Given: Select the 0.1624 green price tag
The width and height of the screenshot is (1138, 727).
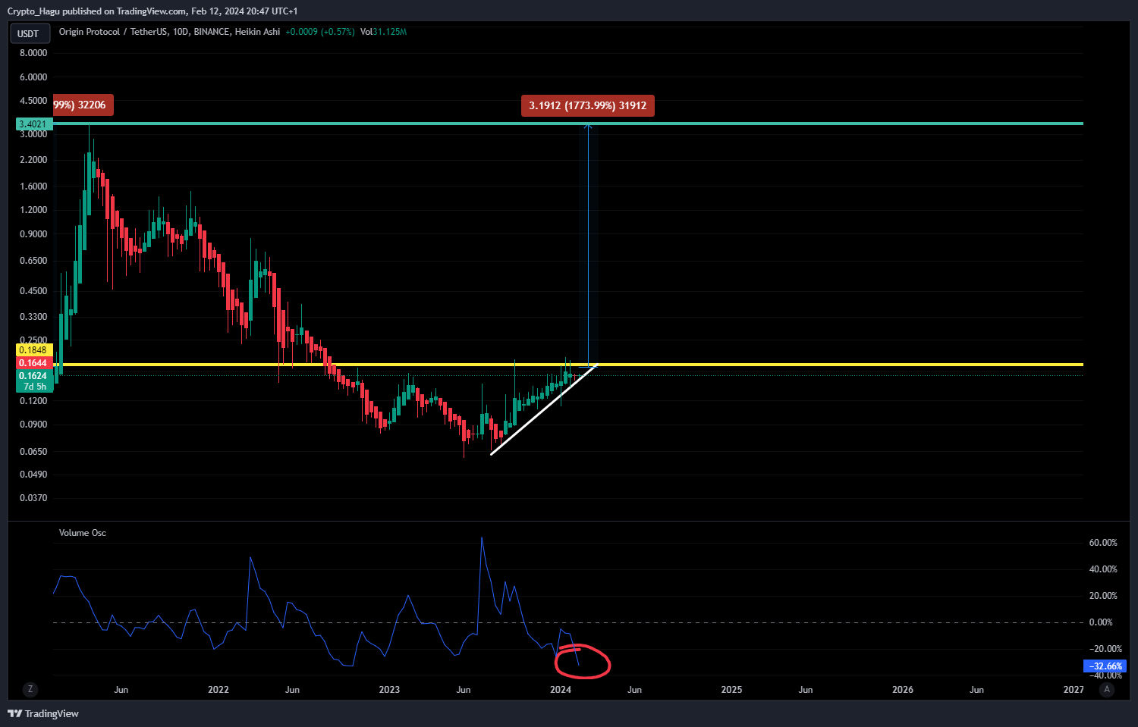Looking at the screenshot, I should (33, 376).
